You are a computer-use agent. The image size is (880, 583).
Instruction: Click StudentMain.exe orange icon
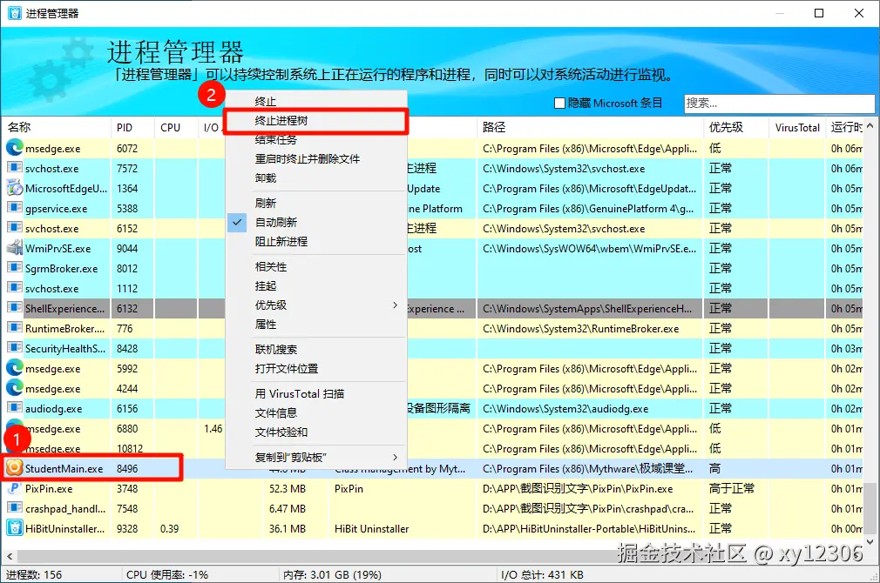(x=14, y=468)
